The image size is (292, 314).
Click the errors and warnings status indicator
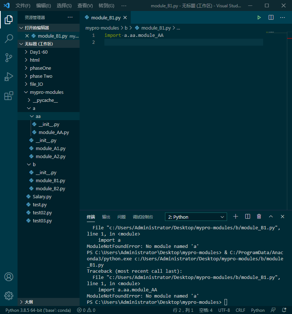86,310
